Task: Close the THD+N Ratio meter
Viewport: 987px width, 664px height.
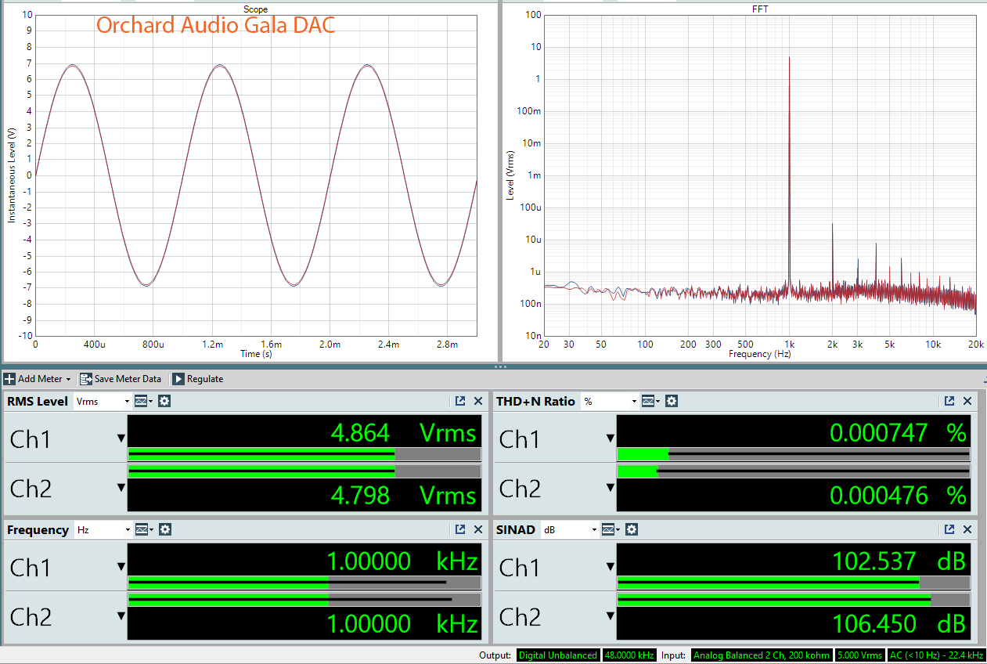Action: [x=967, y=401]
